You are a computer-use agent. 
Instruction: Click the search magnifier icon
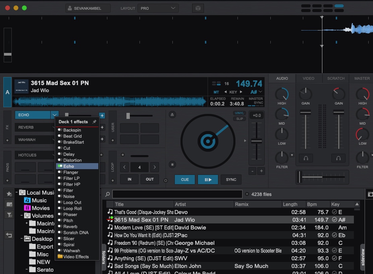click(x=108, y=194)
